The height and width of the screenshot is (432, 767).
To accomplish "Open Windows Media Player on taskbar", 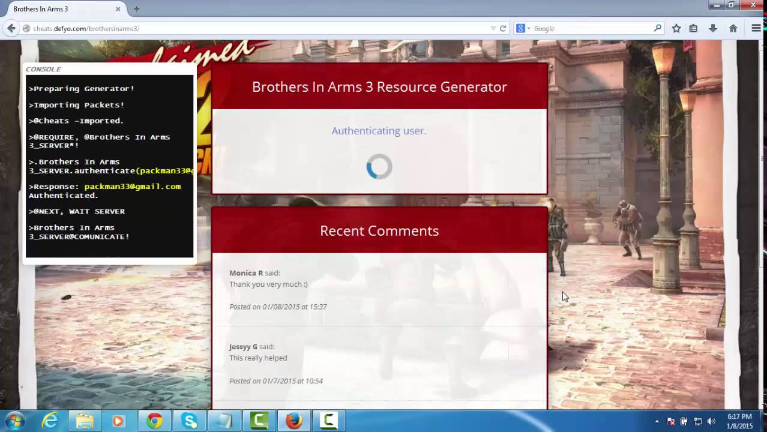I will tap(118, 421).
